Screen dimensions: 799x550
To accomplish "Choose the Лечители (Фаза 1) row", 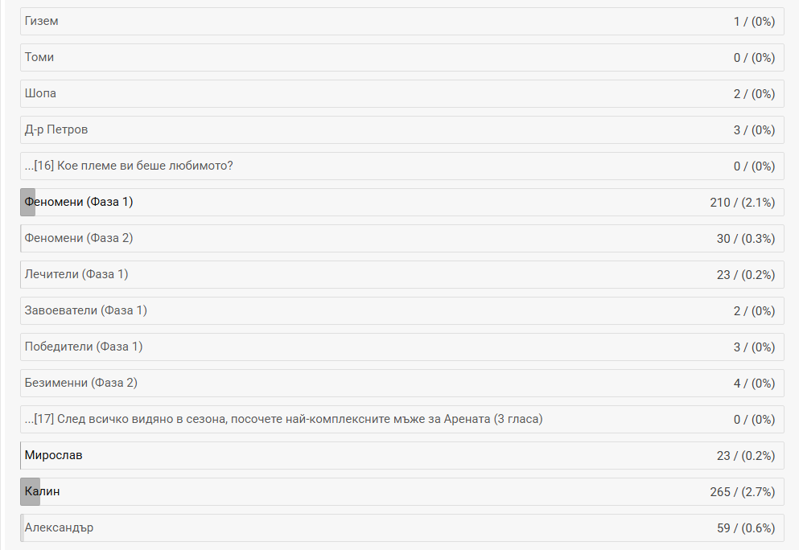I will 402,275.
